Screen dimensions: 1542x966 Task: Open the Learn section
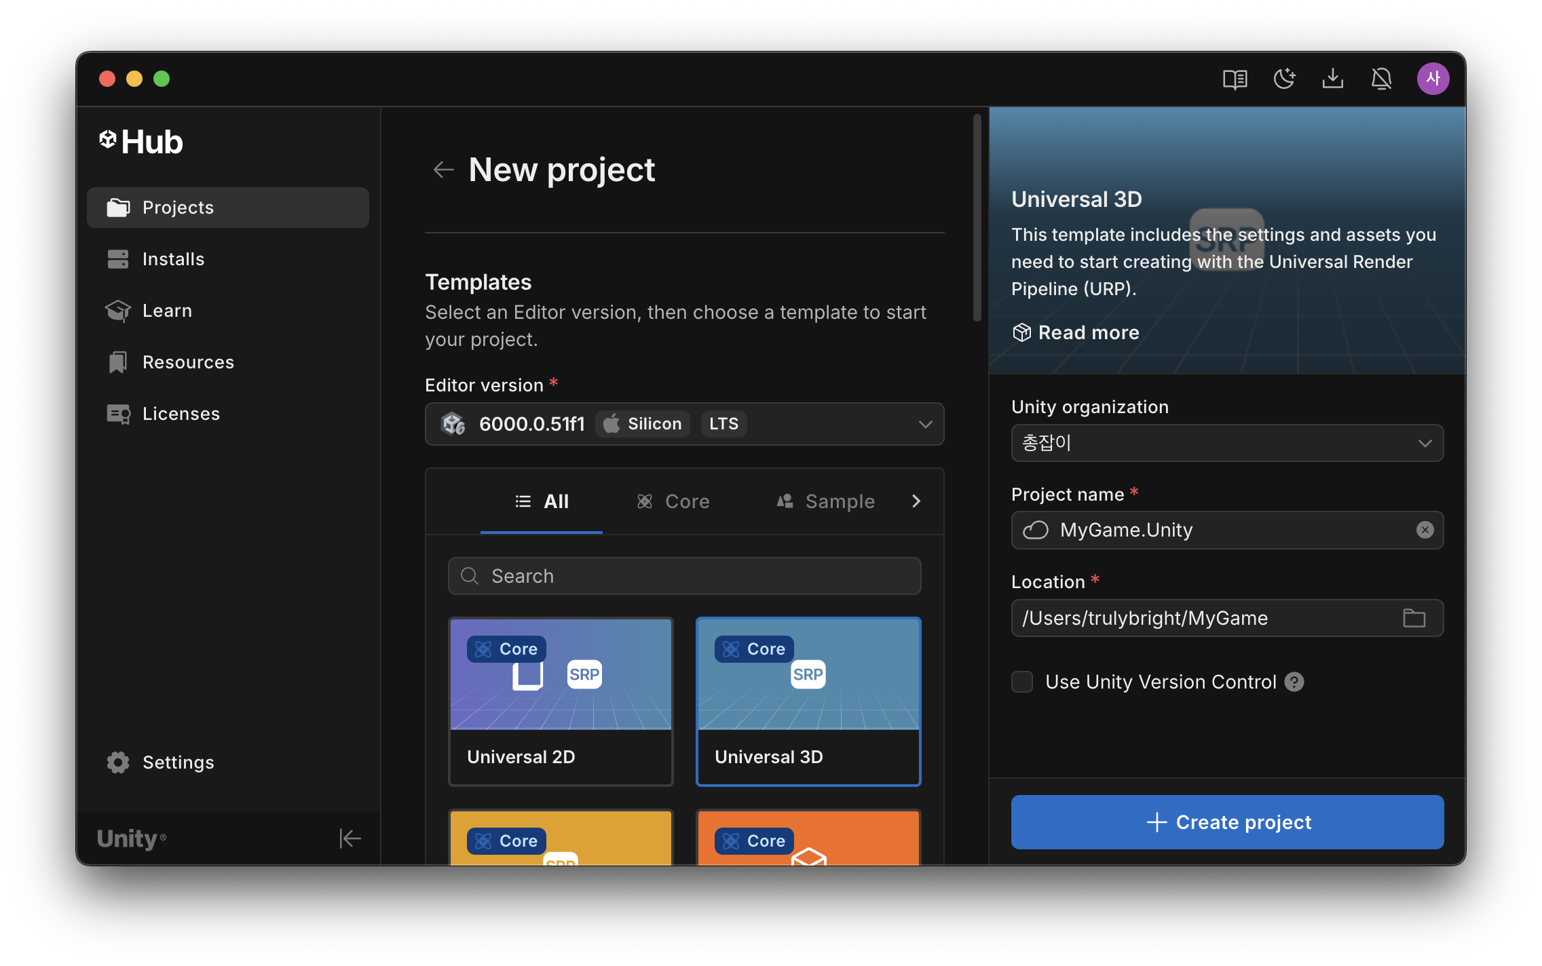(x=166, y=310)
